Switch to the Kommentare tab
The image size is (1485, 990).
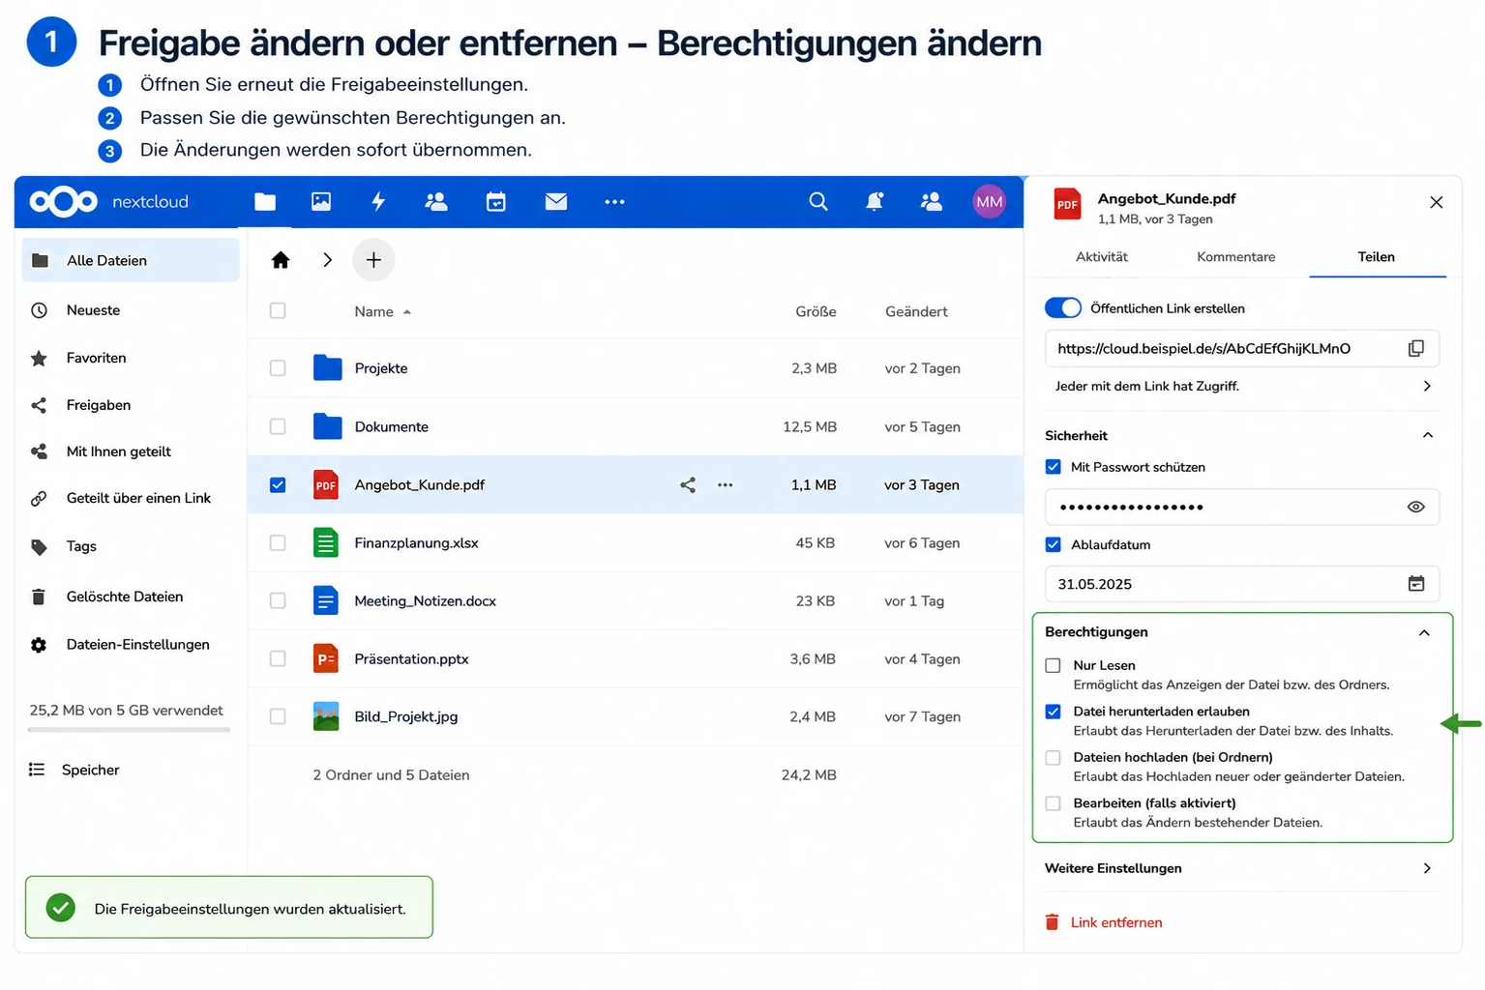click(1235, 256)
